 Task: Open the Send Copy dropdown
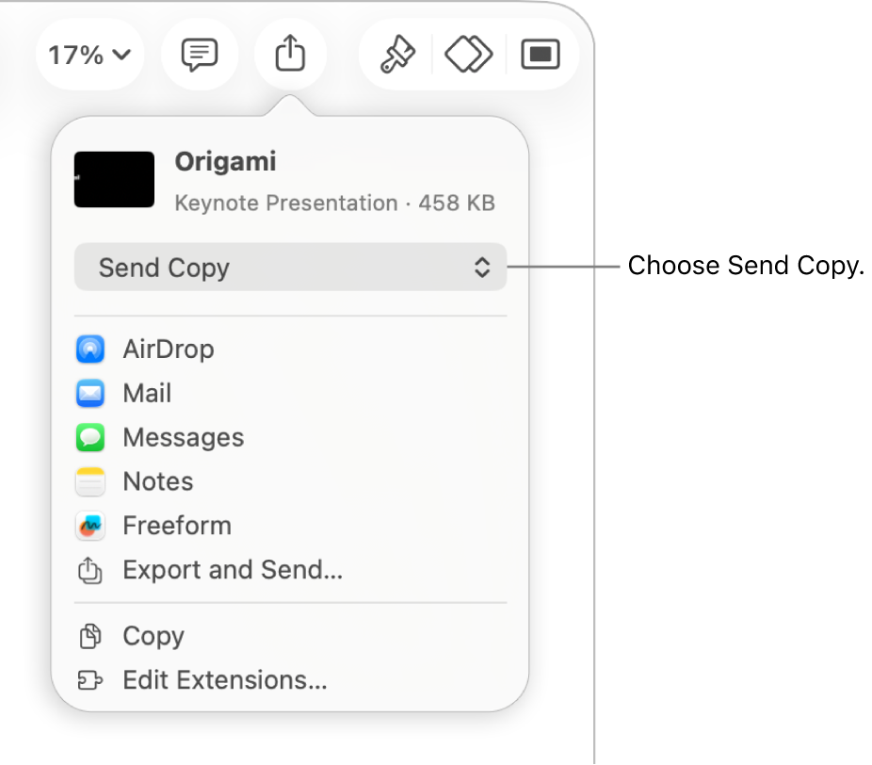coord(290,268)
